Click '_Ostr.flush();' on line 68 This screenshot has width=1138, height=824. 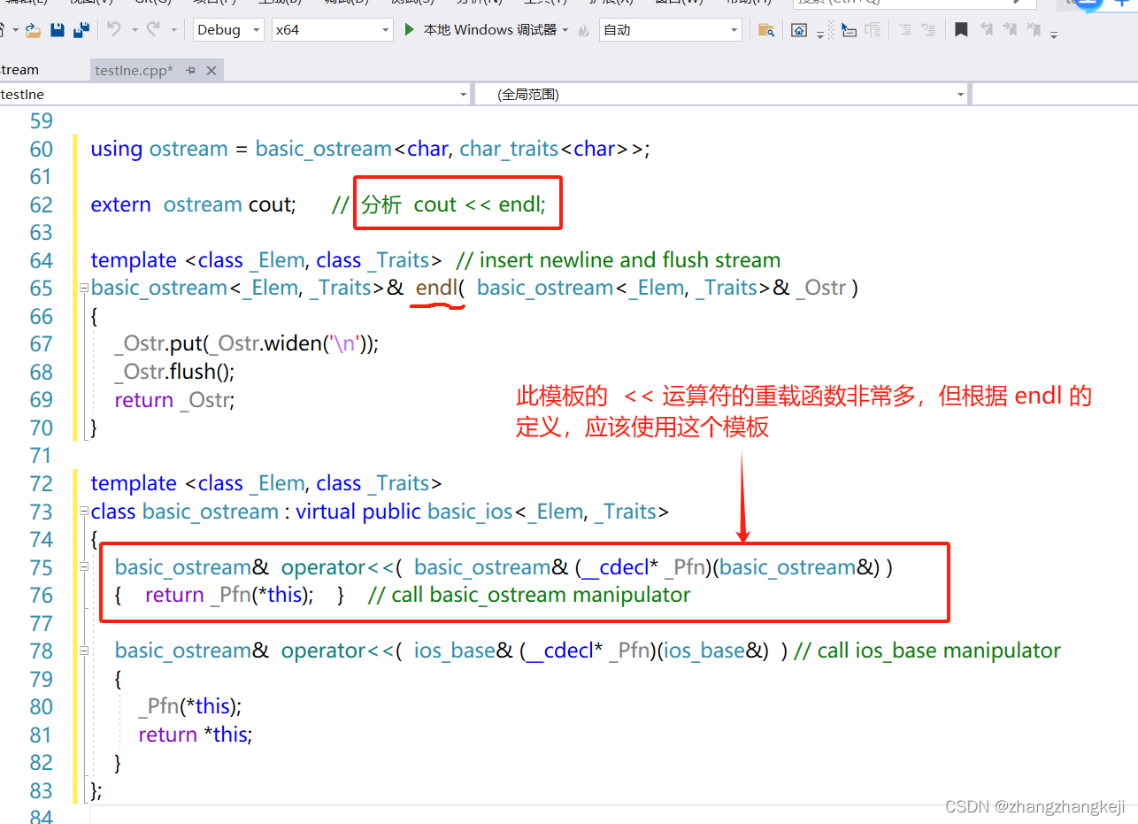[x=174, y=372]
